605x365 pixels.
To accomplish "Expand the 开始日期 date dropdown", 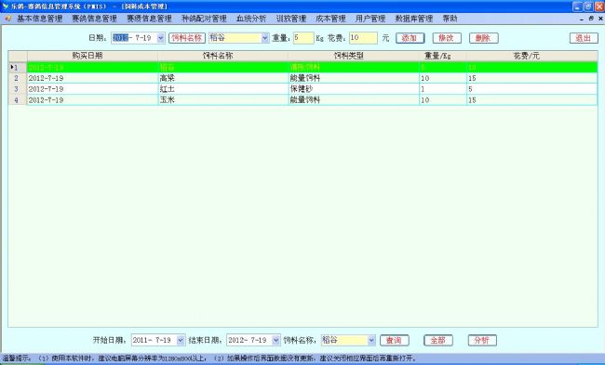I will click(x=181, y=340).
